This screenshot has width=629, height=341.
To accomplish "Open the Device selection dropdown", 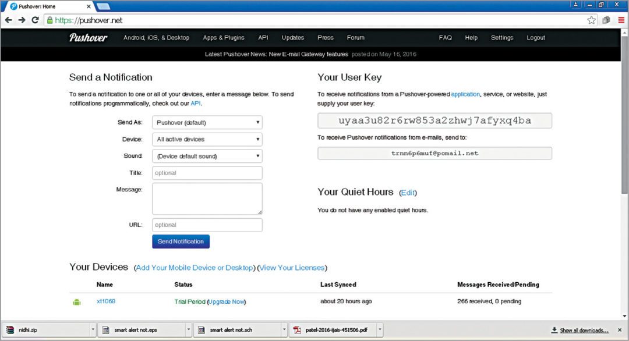I will pyautogui.click(x=207, y=140).
